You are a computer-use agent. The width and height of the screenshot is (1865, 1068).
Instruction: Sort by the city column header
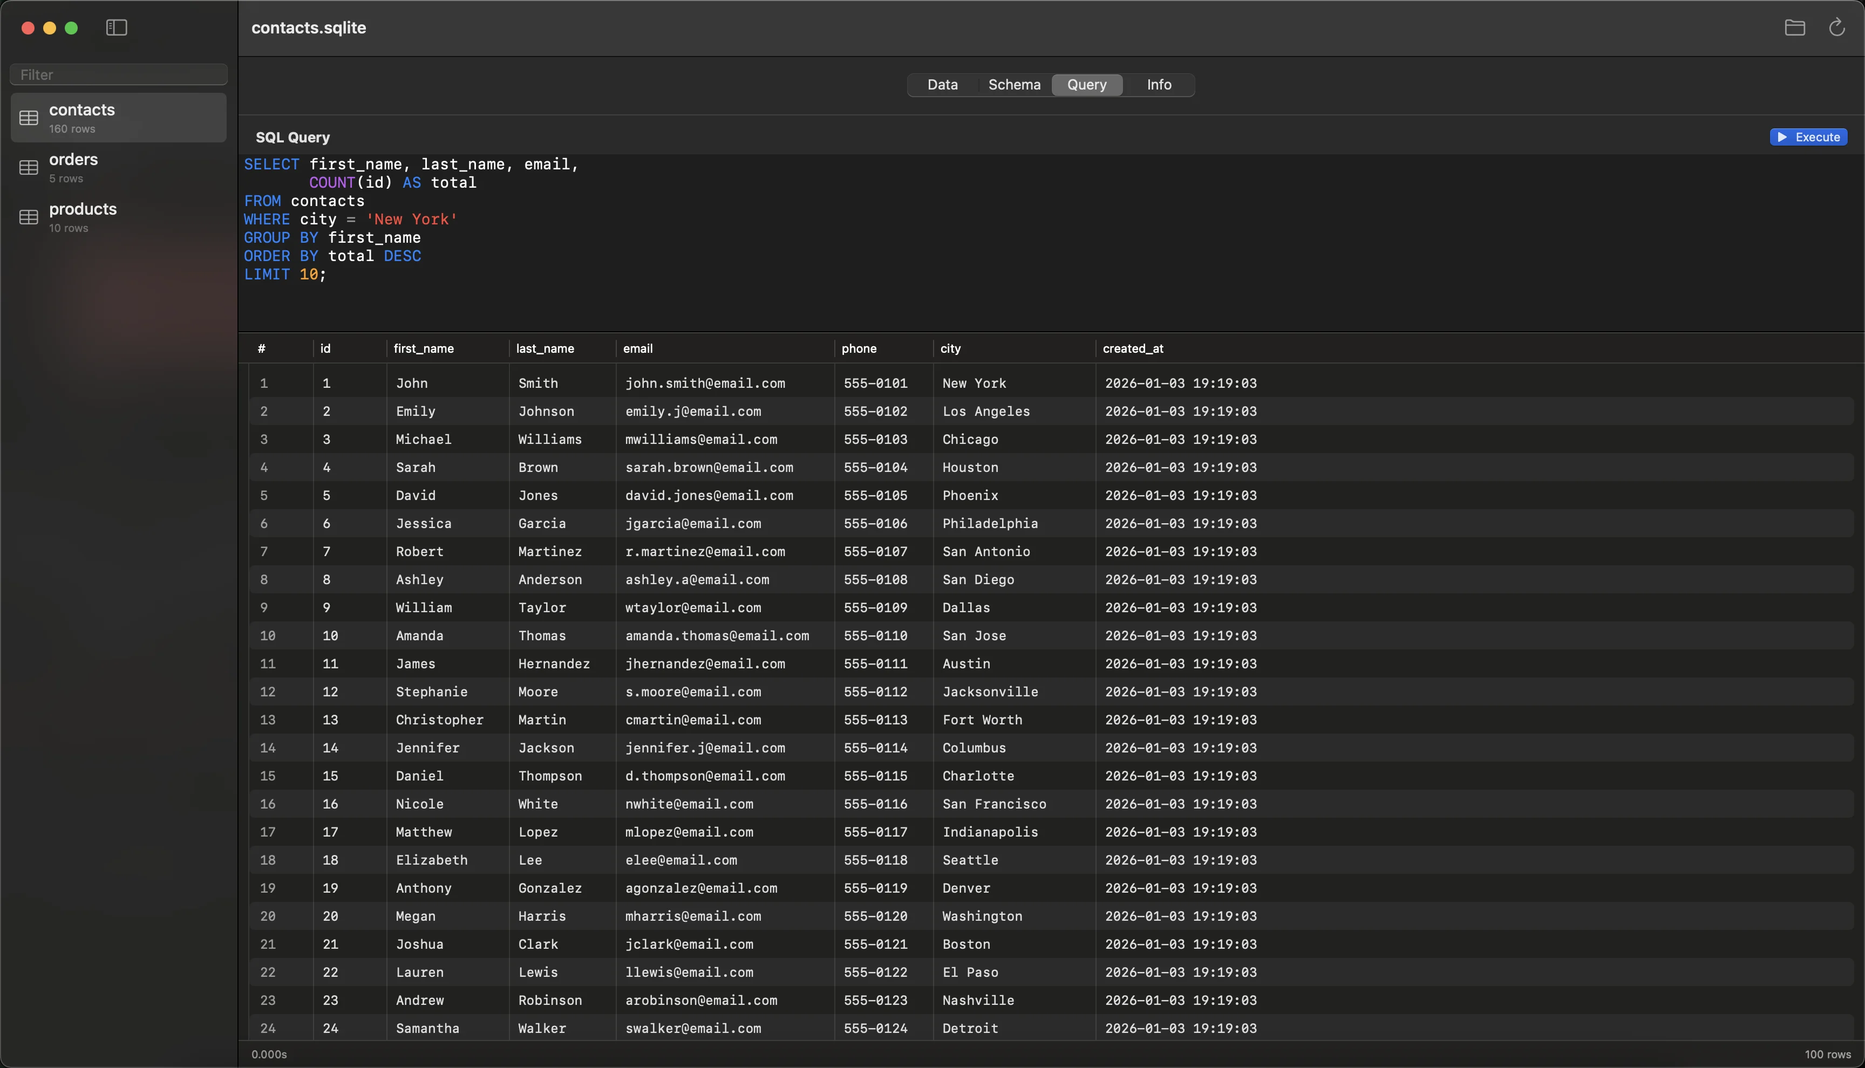950,348
